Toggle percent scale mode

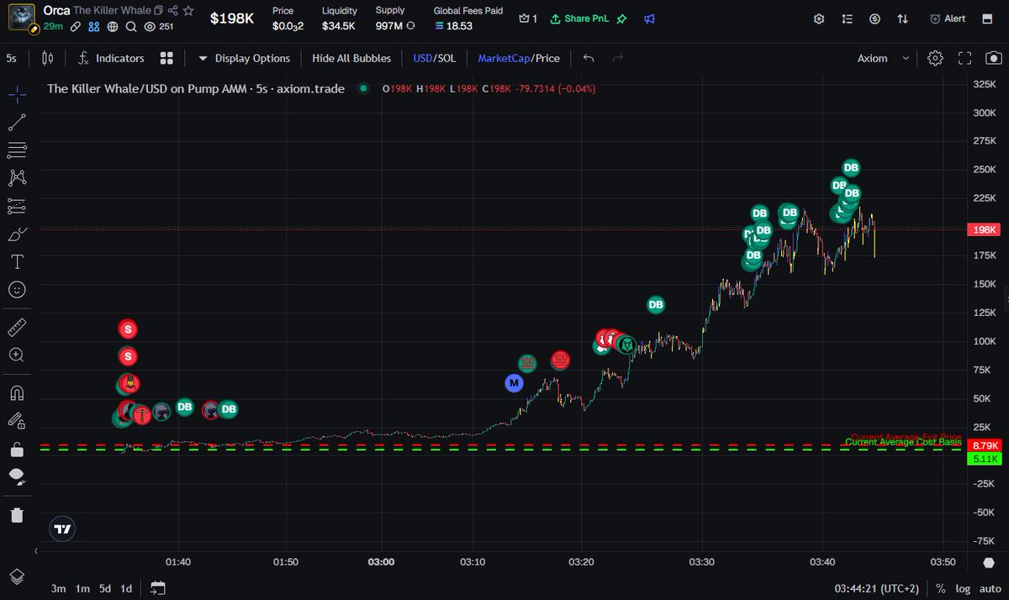coord(940,588)
